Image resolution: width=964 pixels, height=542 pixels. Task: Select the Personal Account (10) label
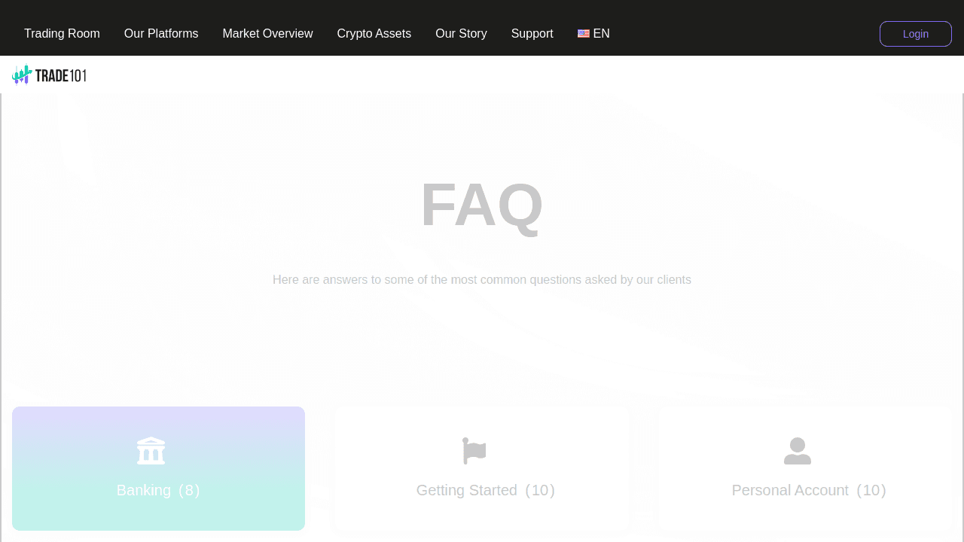tap(809, 490)
